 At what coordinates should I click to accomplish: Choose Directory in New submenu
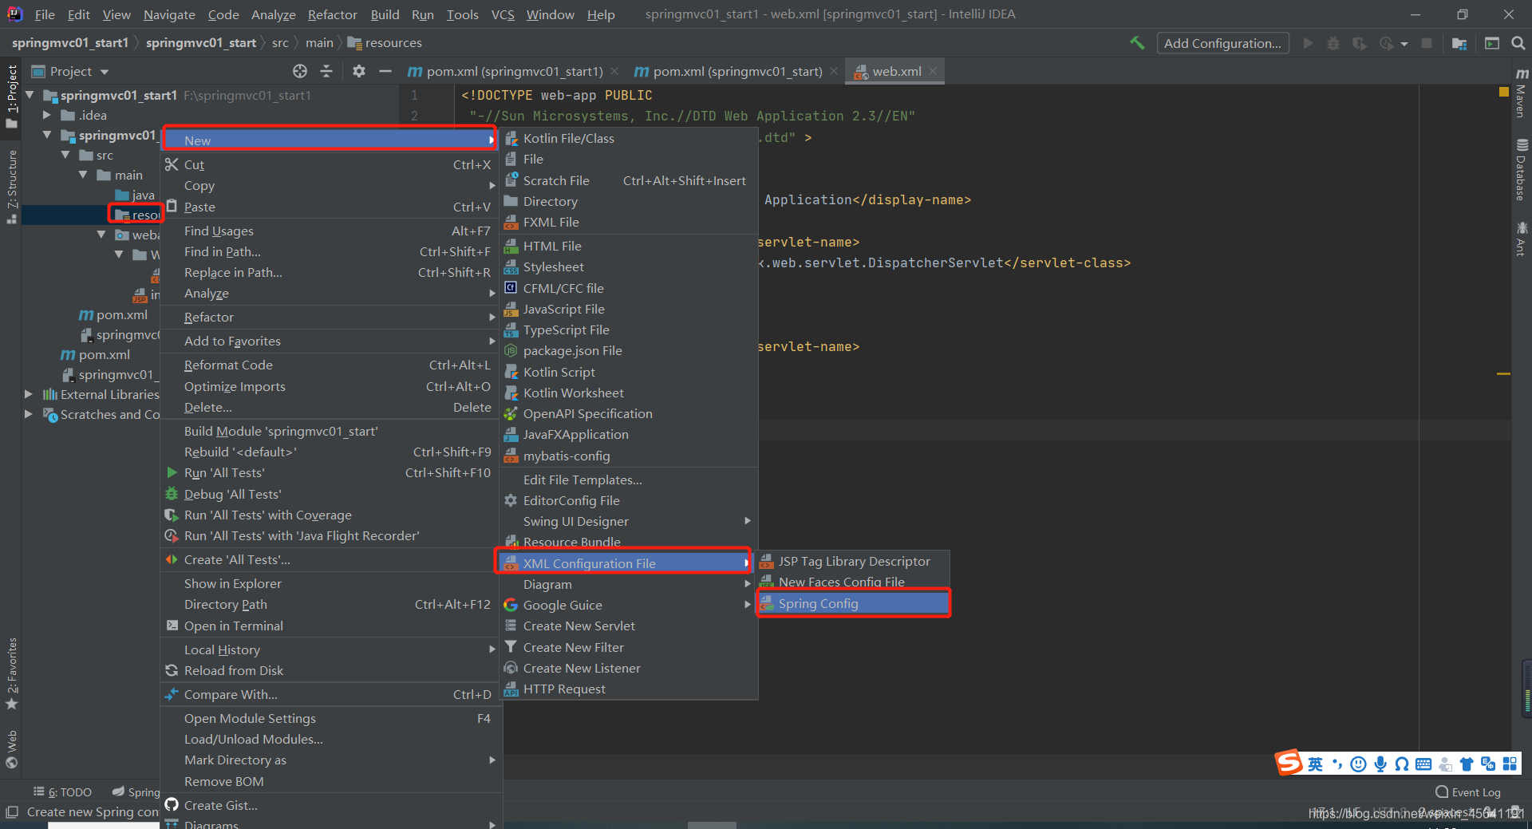(628, 201)
